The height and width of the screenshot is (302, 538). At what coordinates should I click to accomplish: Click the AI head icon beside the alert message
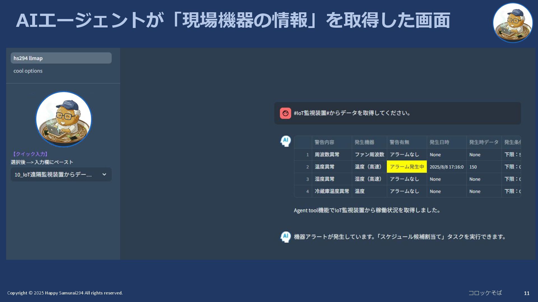pos(286,237)
